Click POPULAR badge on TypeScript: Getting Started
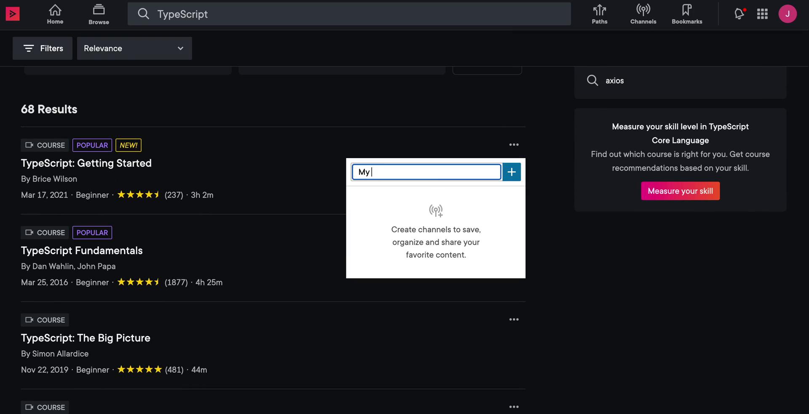Screen dimensions: 809x414 [x=92, y=145]
